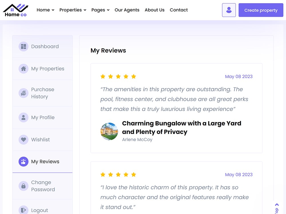286x214 pixels.
Task: Select My Reviews in the sidebar
Action: click(45, 161)
